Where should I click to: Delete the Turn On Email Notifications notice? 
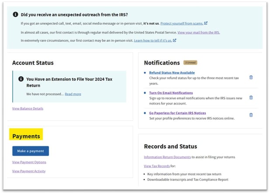pos(251,98)
